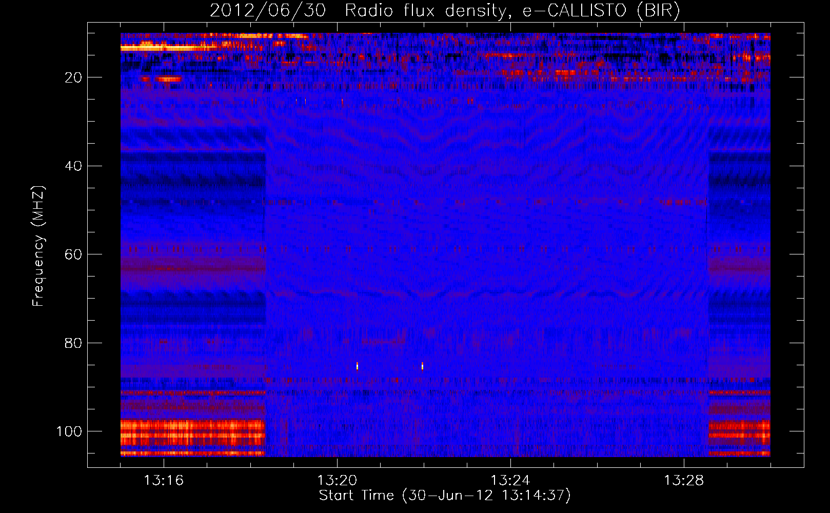Click the bright red band near 100 MHz on right
This screenshot has width=830, height=513.
pyautogui.click(x=739, y=432)
